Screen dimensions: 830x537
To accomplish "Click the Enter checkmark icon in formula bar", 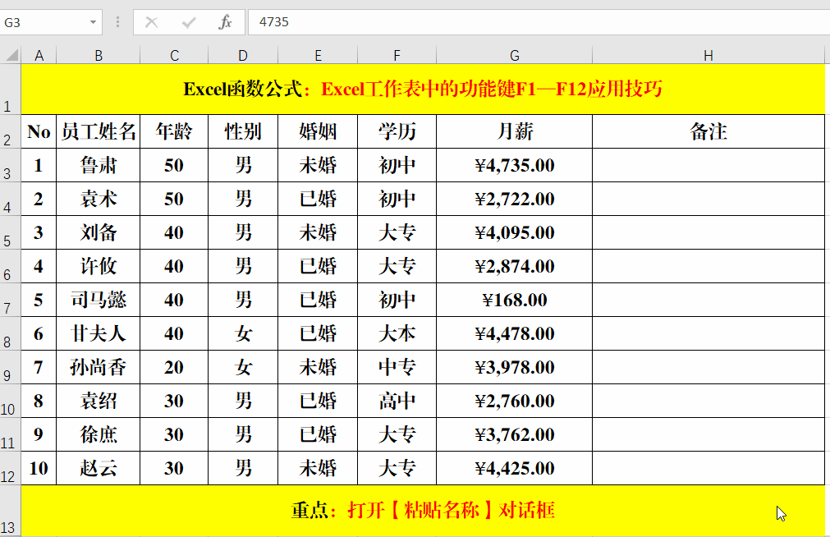I will point(189,22).
